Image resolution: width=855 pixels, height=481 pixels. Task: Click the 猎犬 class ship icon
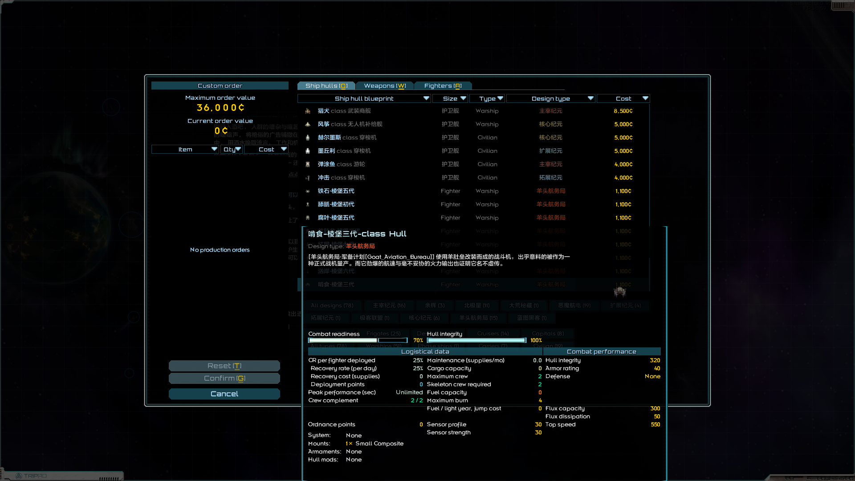pos(308,111)
